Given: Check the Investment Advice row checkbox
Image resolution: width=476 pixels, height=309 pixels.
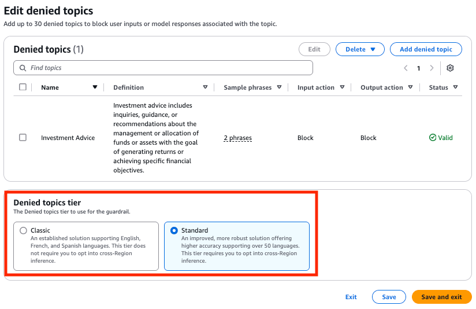Looking at the screenshot, I should (23, 138).
